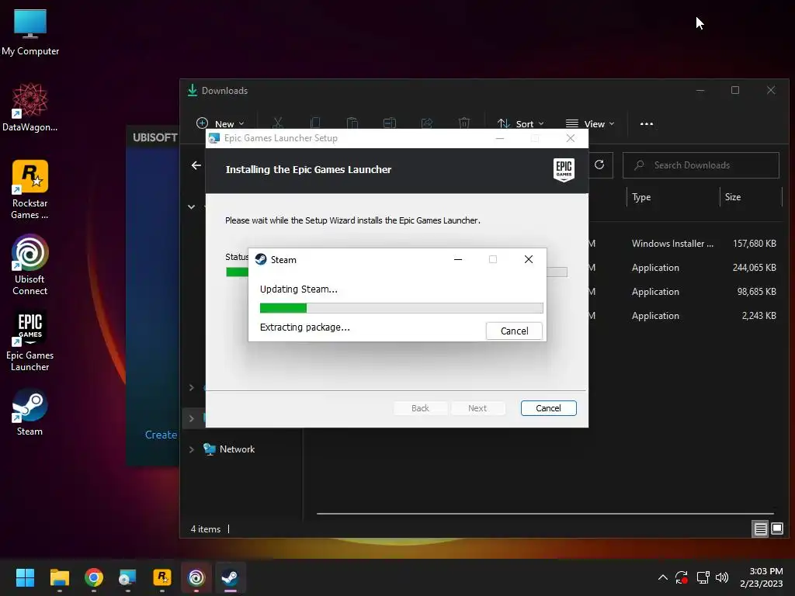Click the Rename icon in Downloads toolbar
The image size is (795, 596).
tap(390, 123)
